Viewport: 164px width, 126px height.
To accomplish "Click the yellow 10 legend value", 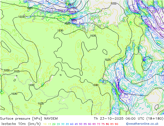I will coord(45,124).
